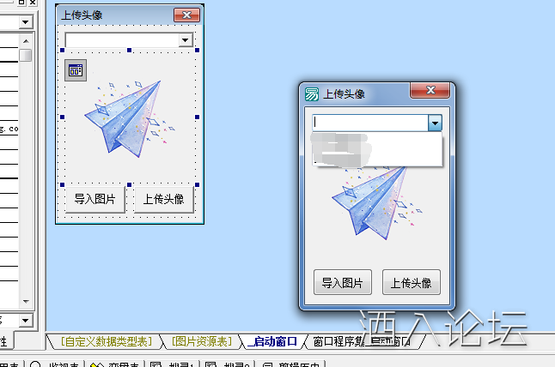Switch to the 自定义数据类型表 tab
Image resolution: width=555 pixels, height=367 pixels.
(107, 341)
